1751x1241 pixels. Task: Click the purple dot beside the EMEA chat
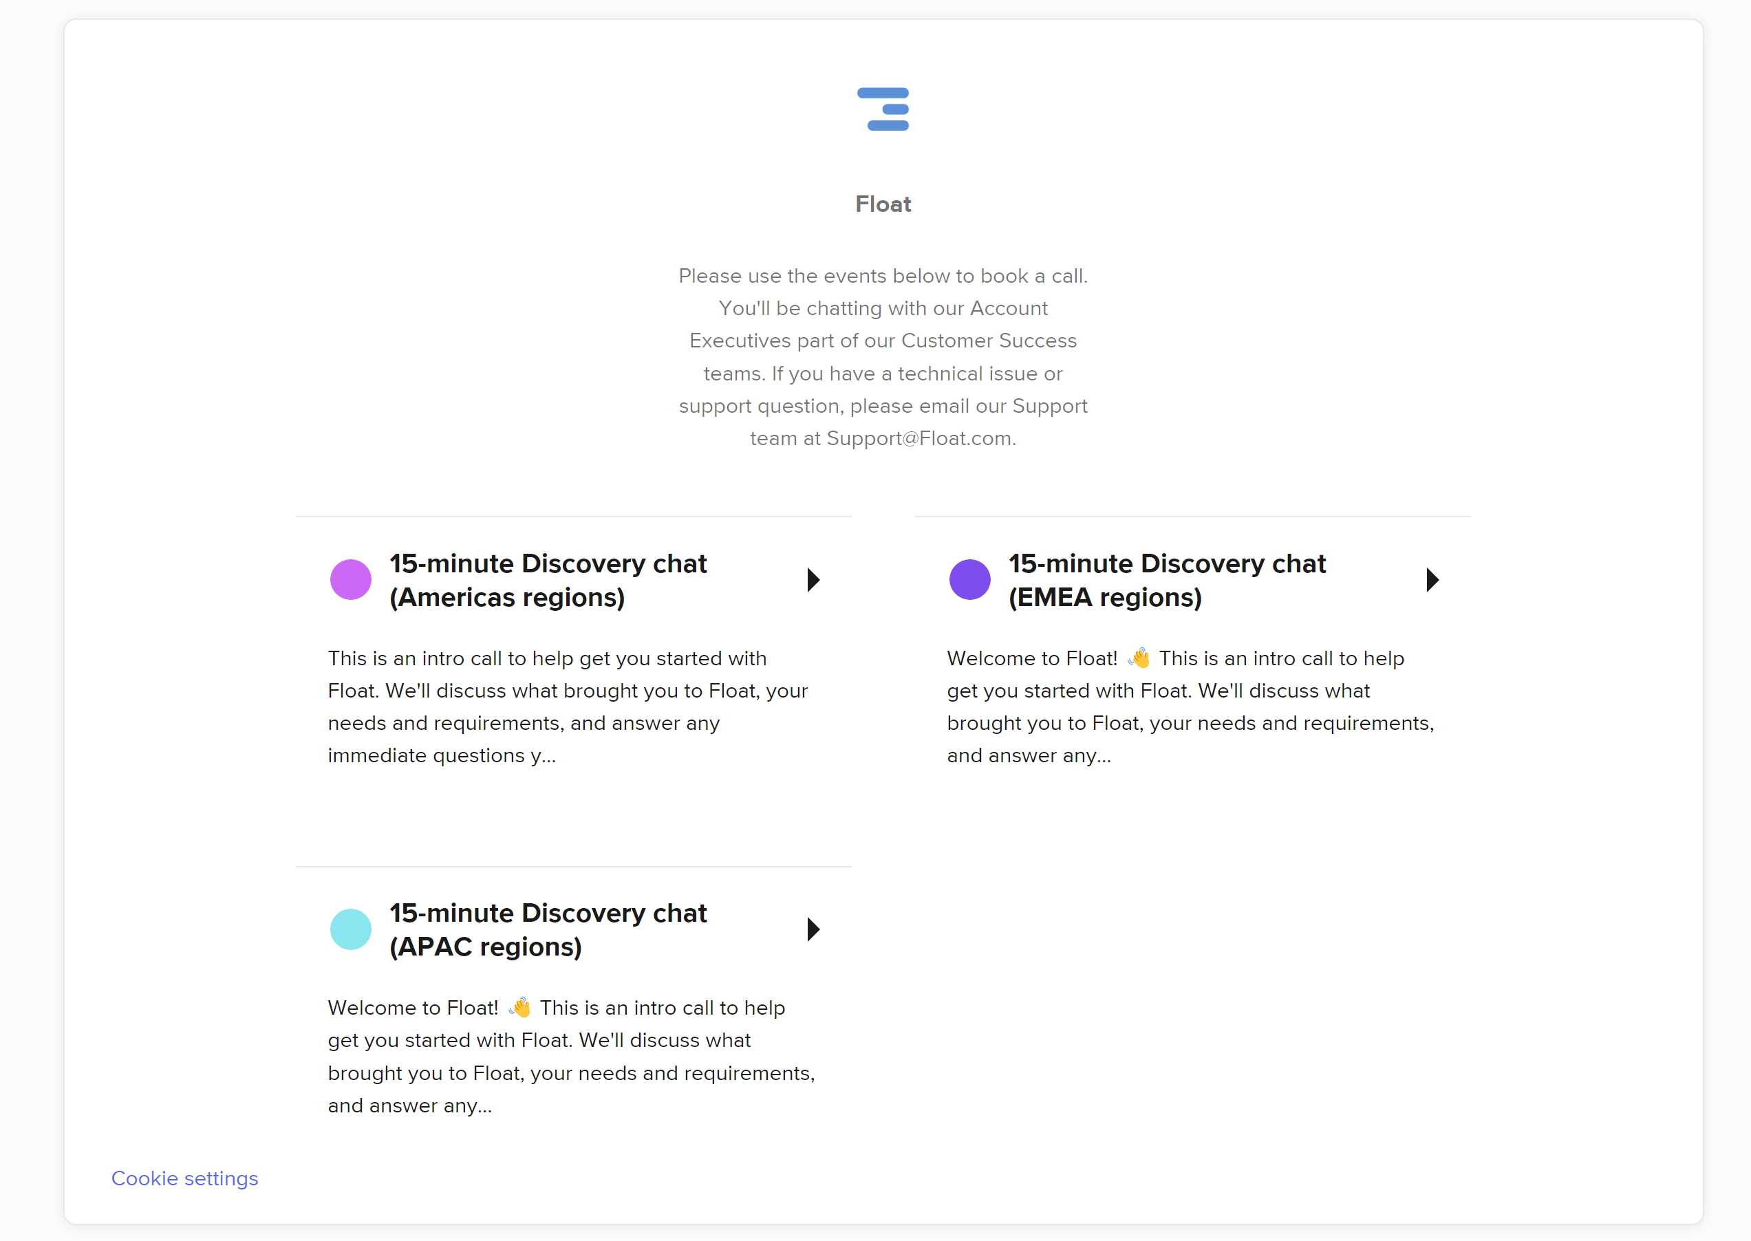pyautogui.click(x=969, y=580)
